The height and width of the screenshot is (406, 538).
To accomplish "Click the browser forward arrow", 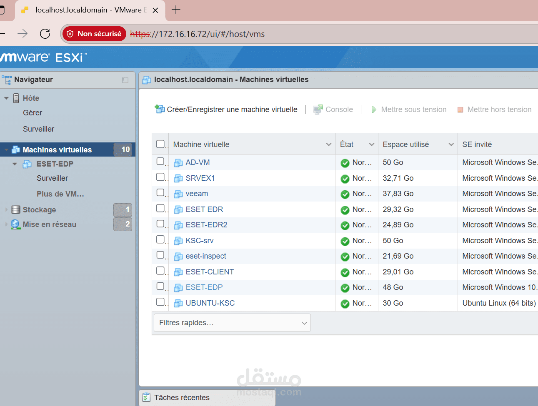I will pos(23,34).
